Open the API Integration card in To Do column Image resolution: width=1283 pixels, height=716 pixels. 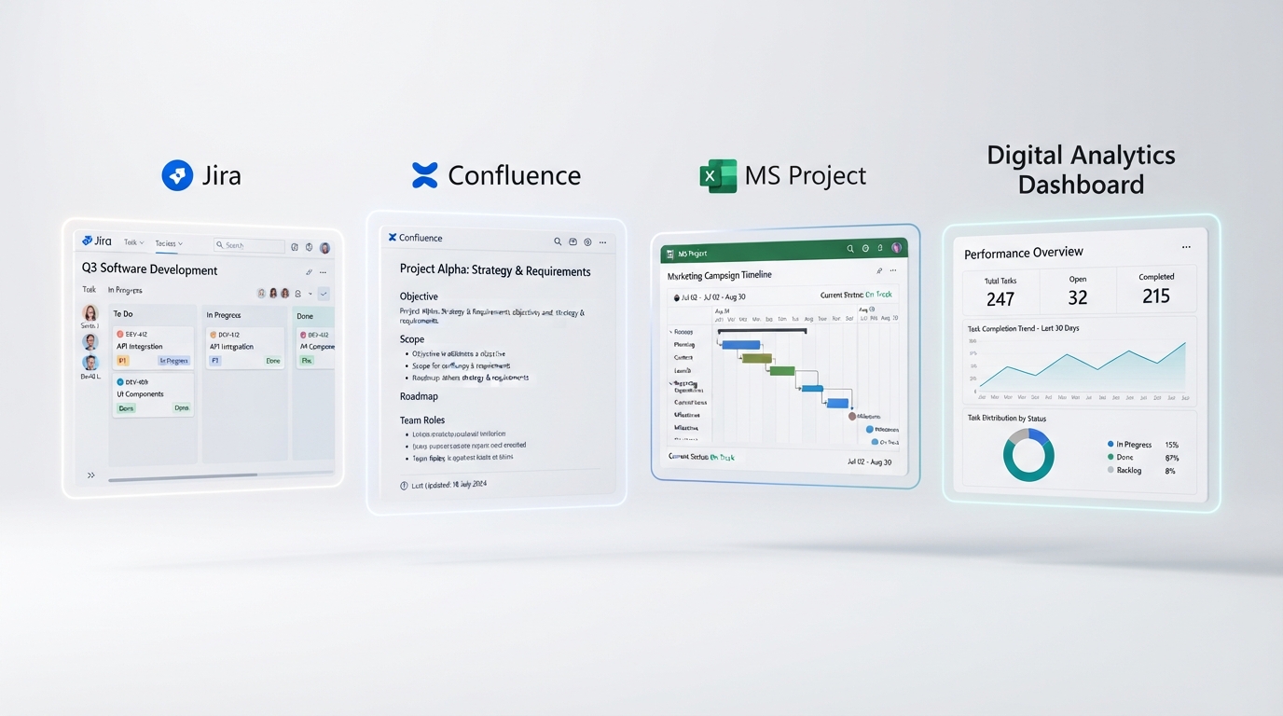coord(153,348)
